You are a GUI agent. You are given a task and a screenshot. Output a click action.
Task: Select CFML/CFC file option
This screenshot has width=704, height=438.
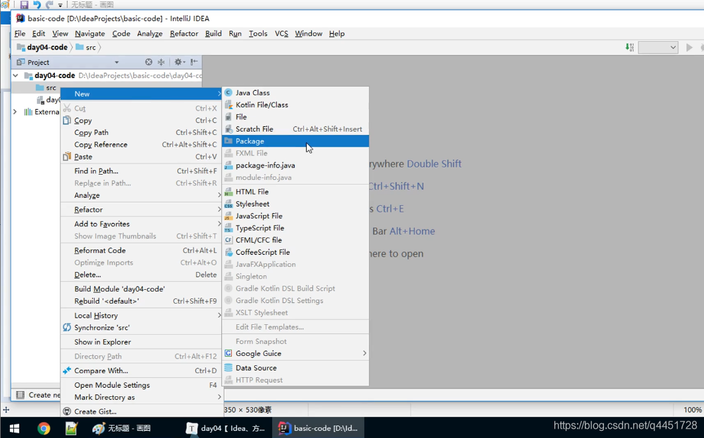tap(295, 241)
